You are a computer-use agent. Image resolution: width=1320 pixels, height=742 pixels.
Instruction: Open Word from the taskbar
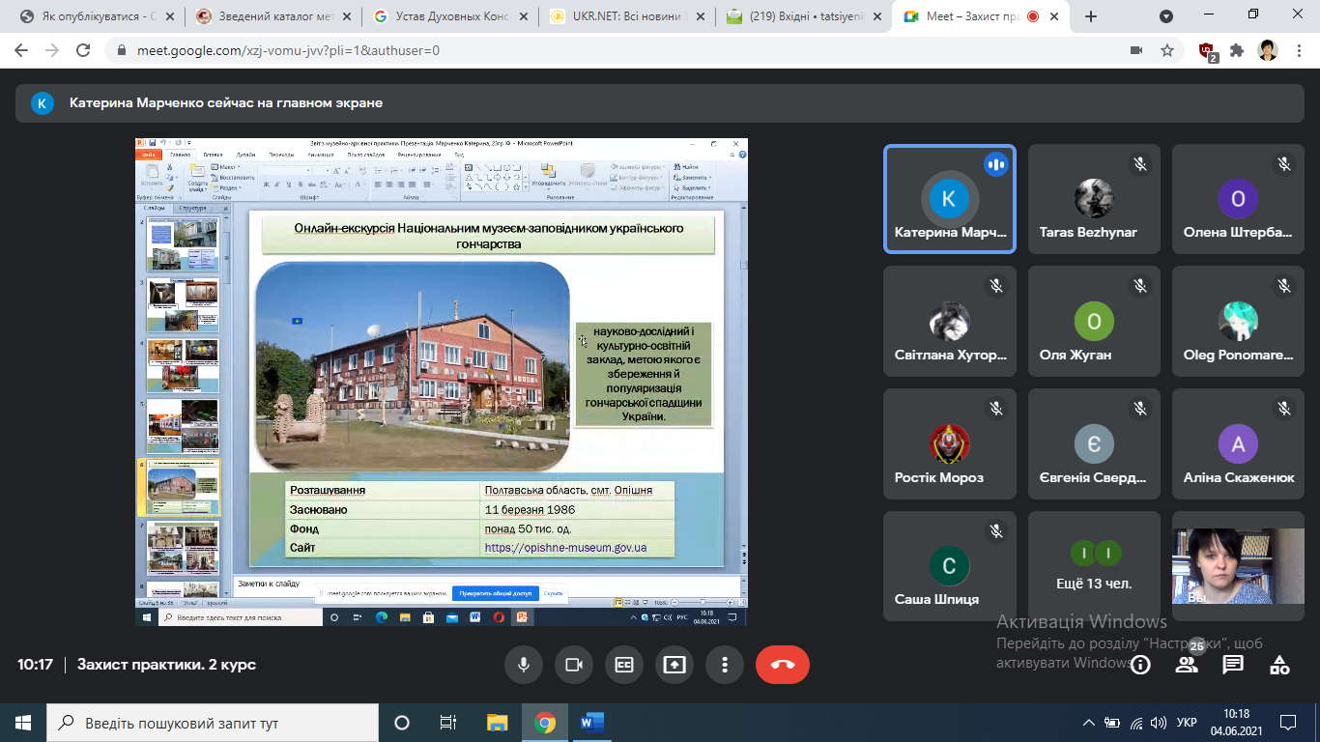(x=591, y=723)
